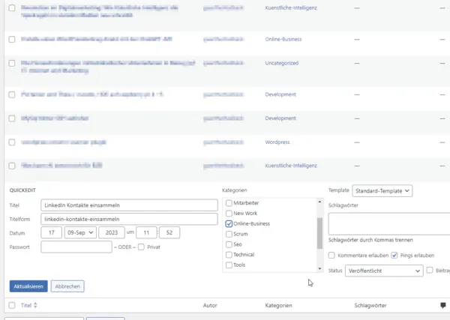Enable Kommentare erlauben checkbox
450x320 pixels.
[331, 256]
